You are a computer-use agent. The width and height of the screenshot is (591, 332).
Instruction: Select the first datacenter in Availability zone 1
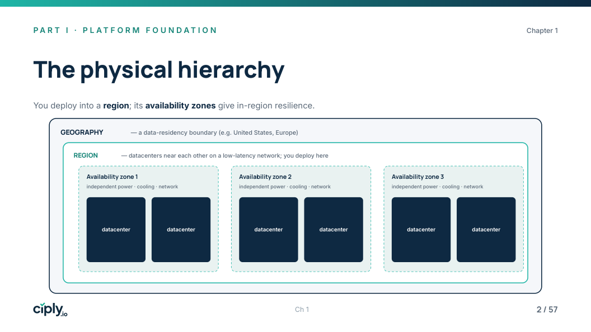[x=116, y=230]
